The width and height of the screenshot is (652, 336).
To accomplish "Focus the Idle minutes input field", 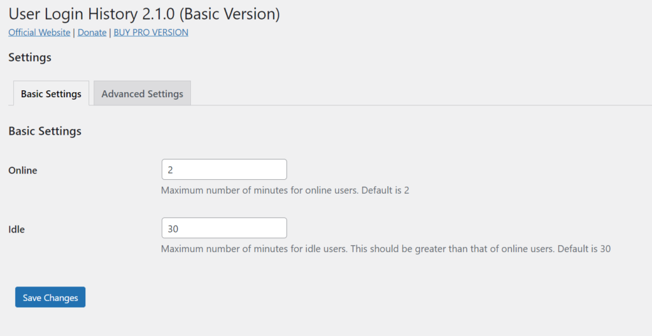I will coord(224,228).
